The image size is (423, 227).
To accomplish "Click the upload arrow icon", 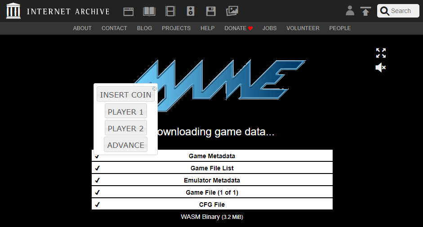I will (365, 11).
